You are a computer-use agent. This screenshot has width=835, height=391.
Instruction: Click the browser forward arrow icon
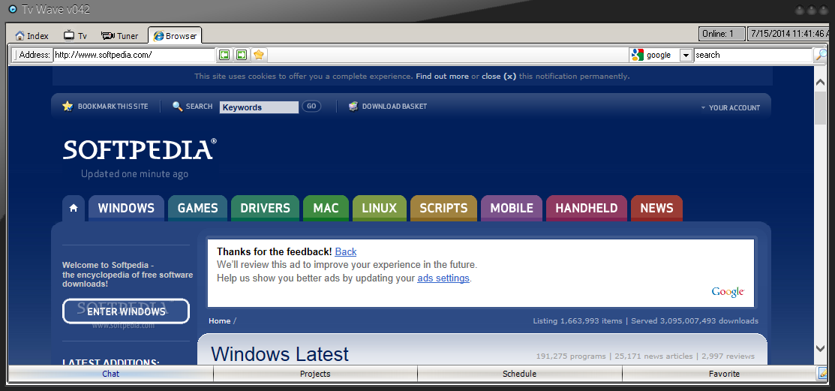tap(242, 54)
